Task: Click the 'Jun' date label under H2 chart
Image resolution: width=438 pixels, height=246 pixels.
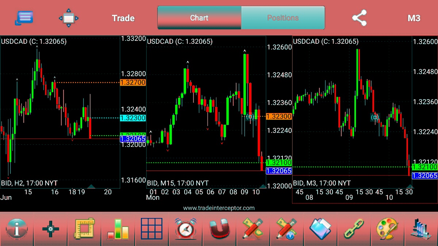Action: pos(6,198)
